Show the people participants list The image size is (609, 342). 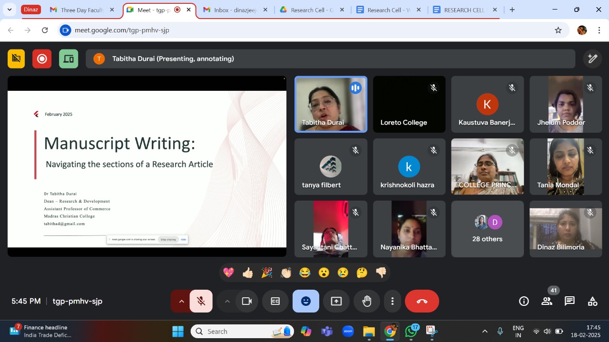(x=547, y=301)
